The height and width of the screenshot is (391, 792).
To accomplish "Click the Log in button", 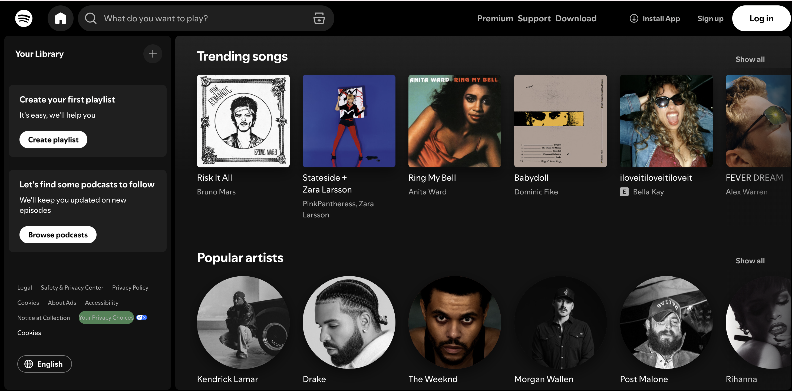I will point(761,18).
